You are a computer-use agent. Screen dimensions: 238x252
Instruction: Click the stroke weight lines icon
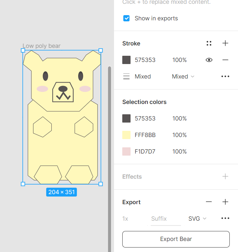[126, 76]
